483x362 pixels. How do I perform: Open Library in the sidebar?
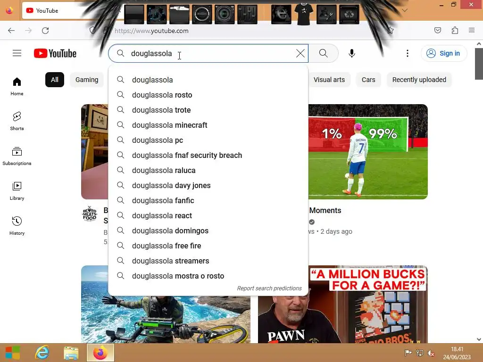tap(17, 191)
